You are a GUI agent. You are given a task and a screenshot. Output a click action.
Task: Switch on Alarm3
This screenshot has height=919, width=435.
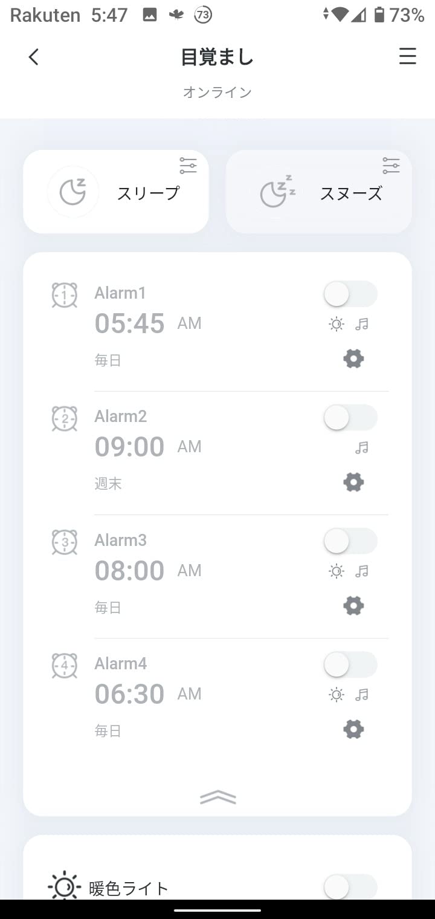[x=350, y=541]
